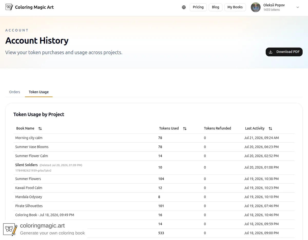Click the 533 tokens used value
The width and height of the screenshot is (308, 240).
(161, 233)
